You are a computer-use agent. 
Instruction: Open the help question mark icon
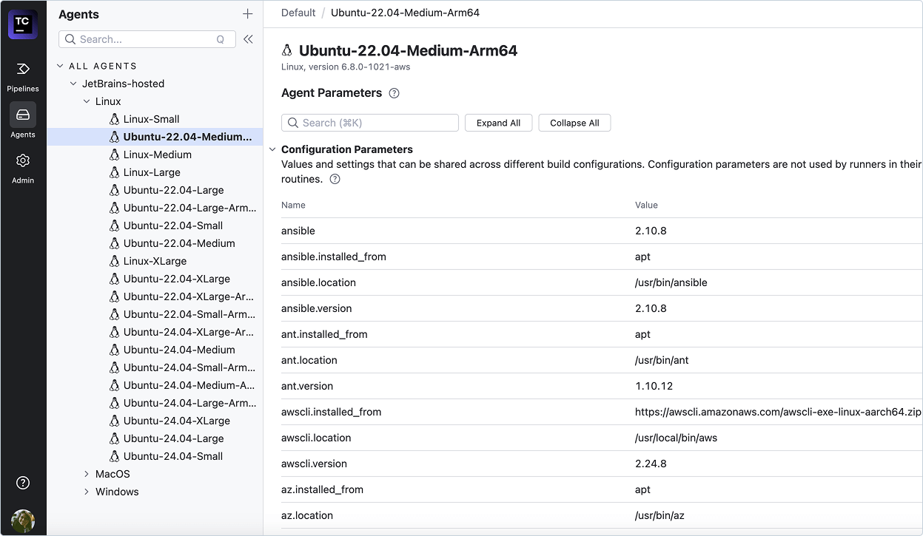click(23, 483)
